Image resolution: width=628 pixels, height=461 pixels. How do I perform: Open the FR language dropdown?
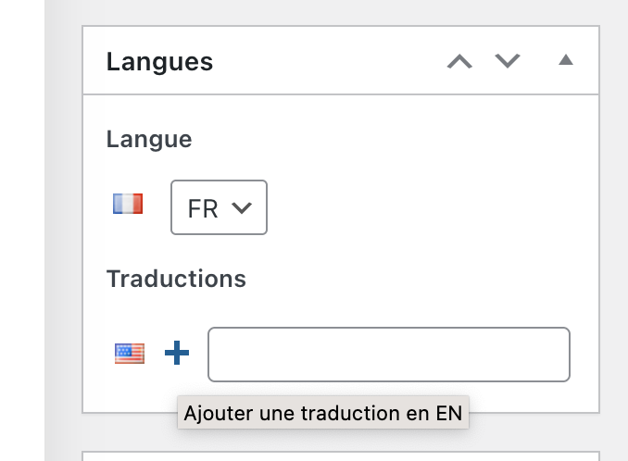[x=219, y=207]
